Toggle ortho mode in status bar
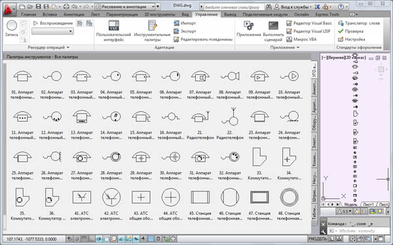This screenshot has width=393, height=245. coord(92,238)
